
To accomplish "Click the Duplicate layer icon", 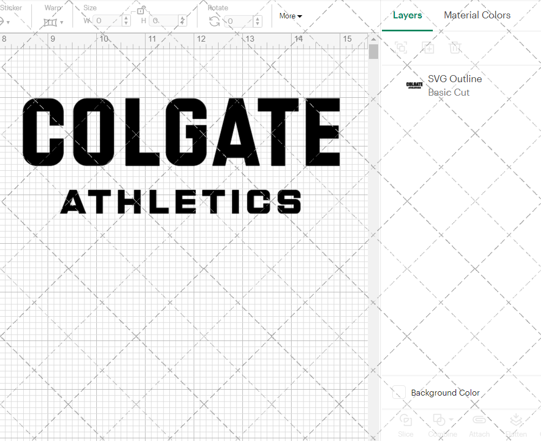I will coord(428,47).
